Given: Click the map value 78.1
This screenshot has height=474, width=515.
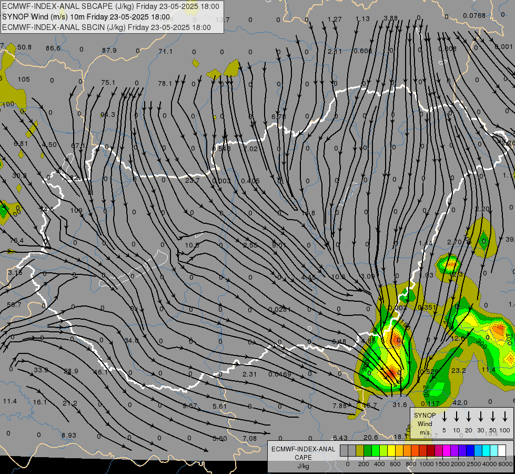Looking at the screenshot, I should [x=165, y=84].
